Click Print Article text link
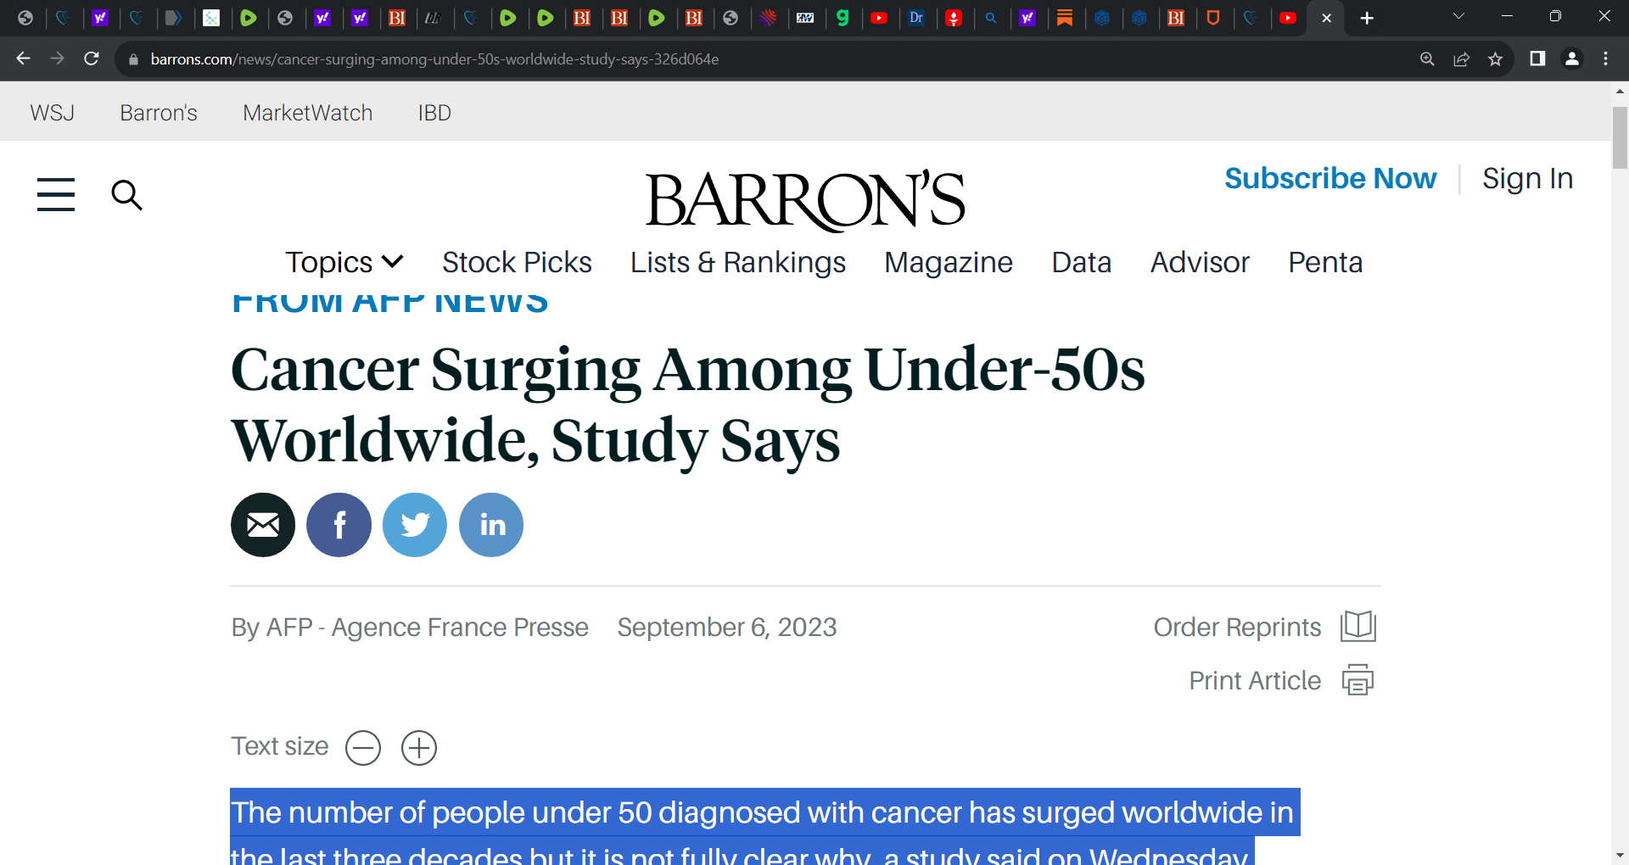The width and height of the screenshot is (1629, 865). [x=1255, y=680]
